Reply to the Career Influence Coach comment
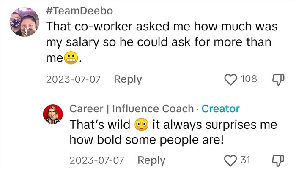This screenshot has height=171, width=296. (151, 160)
